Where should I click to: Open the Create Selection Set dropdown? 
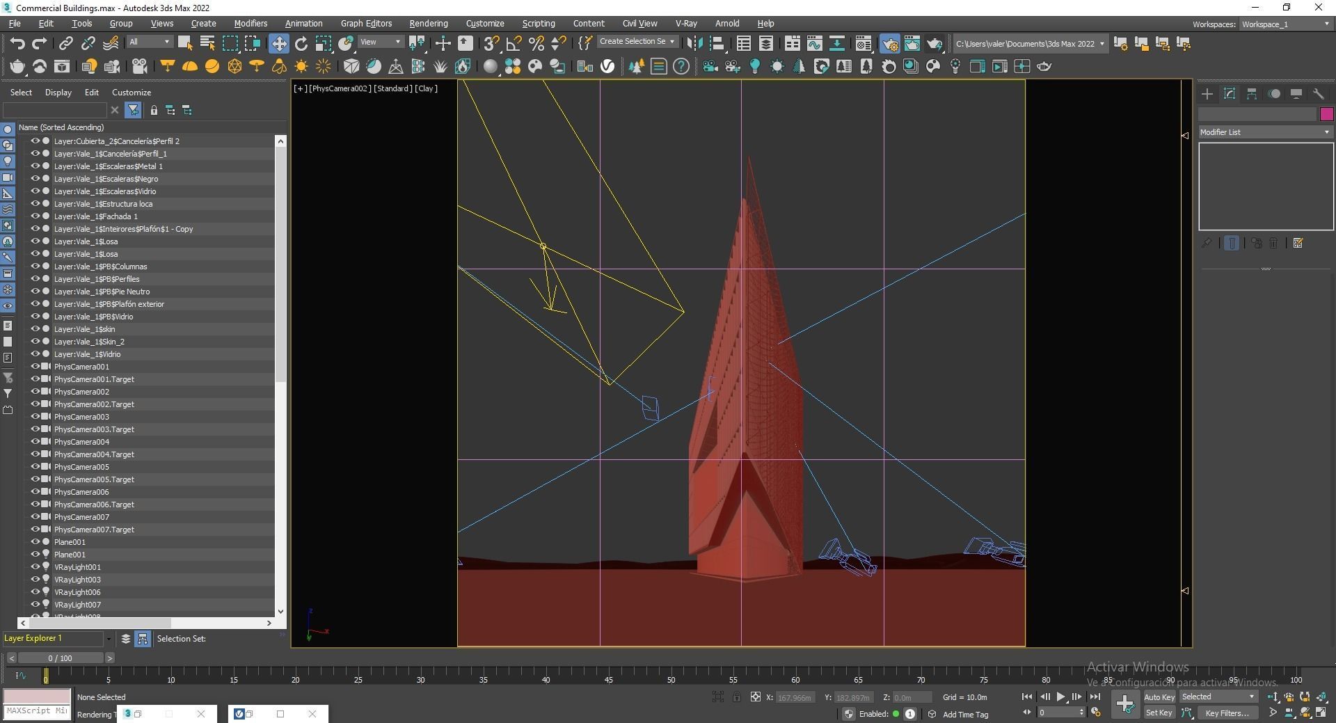click(x=637, y=42)
